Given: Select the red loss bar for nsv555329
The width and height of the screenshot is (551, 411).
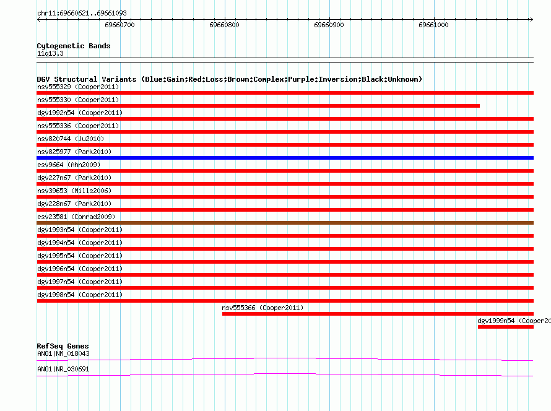Looking at the screenshot, I should pos(285,93).
